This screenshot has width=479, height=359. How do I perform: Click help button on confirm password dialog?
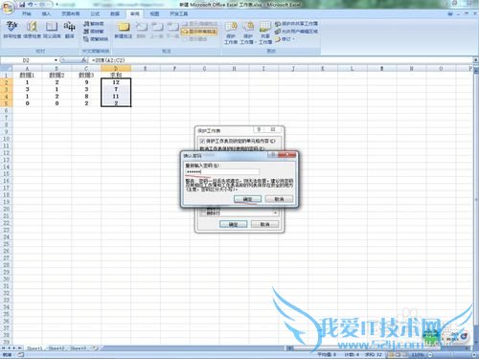pyautogui.click(x=273, y=155)
